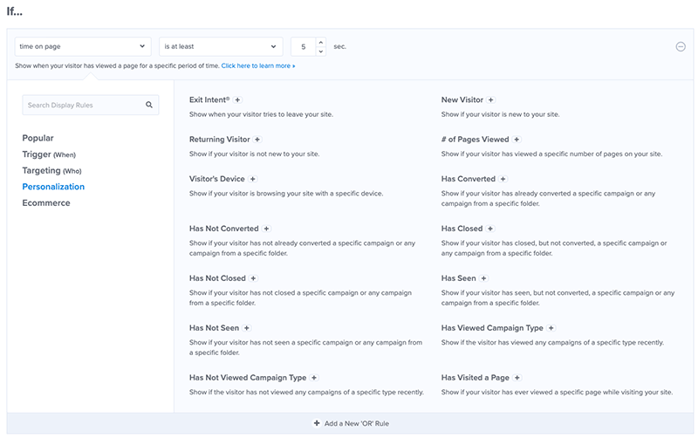Screen dimensions: 698x438
Task: Open the 'is at least' condition dropdown
Action: point(221,46)
